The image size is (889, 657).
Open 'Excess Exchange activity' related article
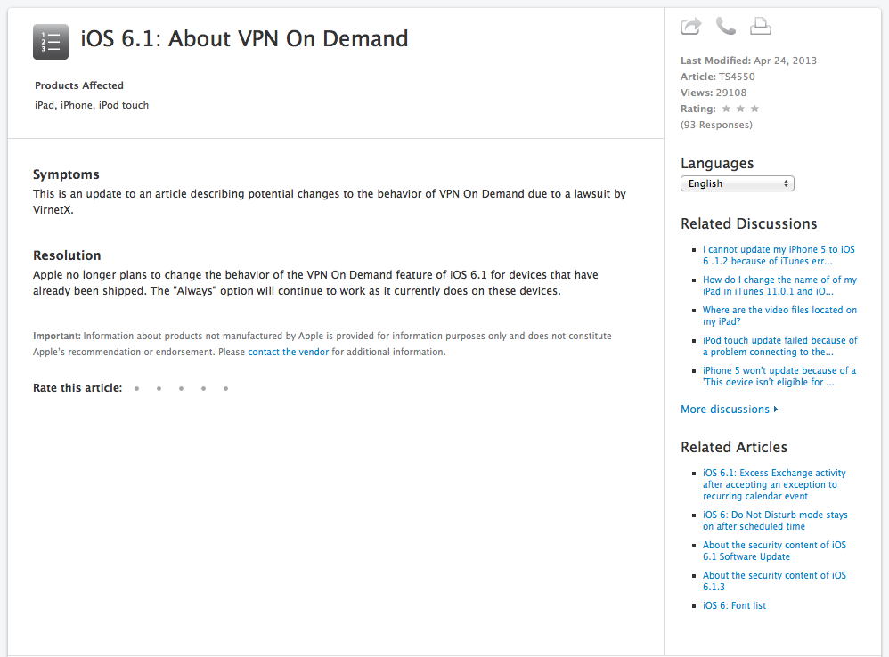(773, 484)
